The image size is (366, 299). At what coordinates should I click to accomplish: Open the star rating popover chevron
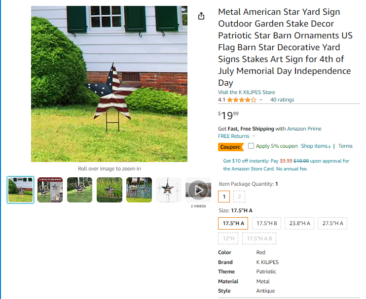pyautogui.click(x=261, y=100)
